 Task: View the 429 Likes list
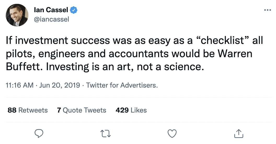(131, 110)
